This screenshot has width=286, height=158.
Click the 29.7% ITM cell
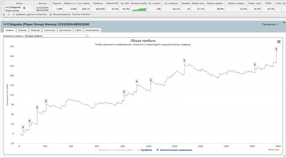[268, 9]
